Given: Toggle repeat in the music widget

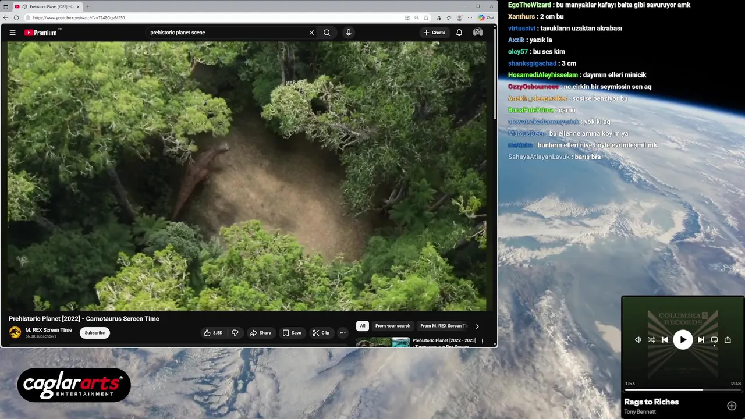Looking at the screenshot, I should [714, 340].
